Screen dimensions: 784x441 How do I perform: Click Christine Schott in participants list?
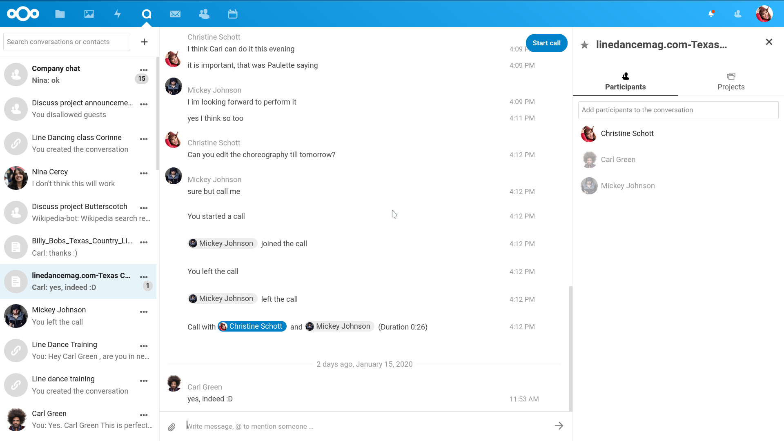[627, 134]
